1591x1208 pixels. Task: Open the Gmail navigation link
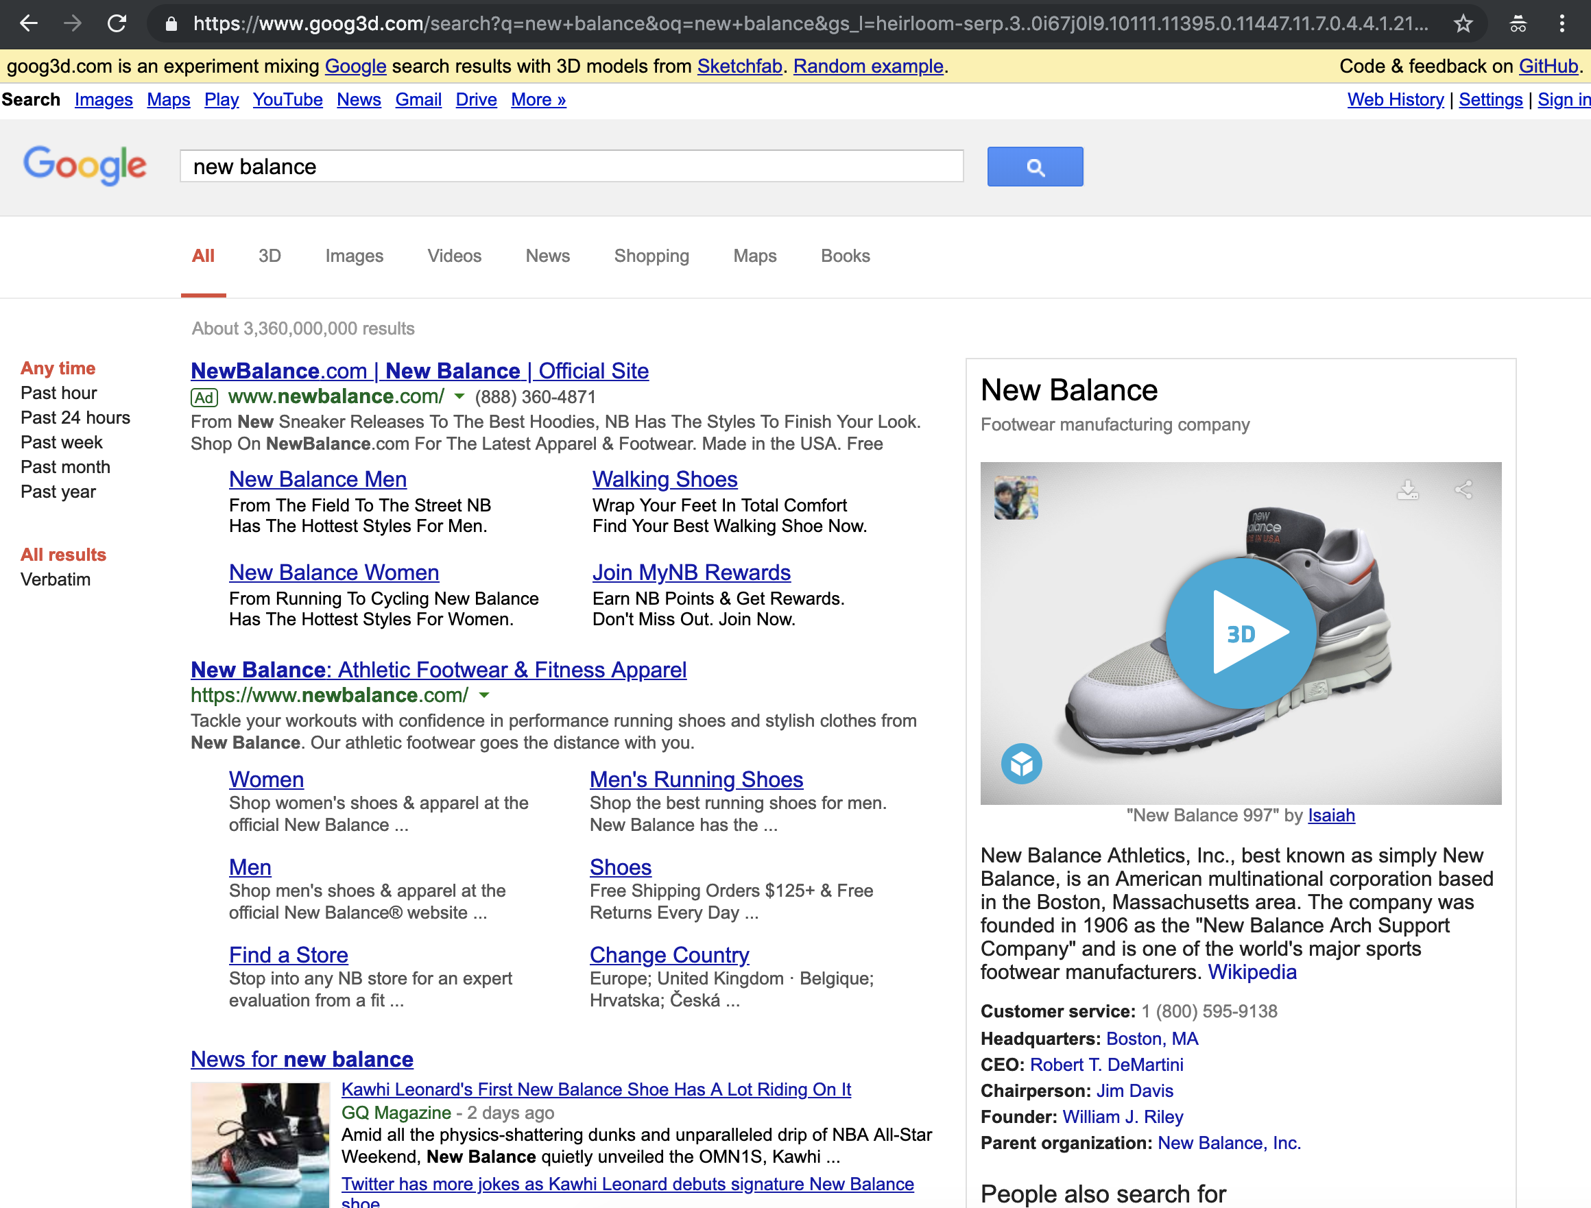(x=418, y=100)
